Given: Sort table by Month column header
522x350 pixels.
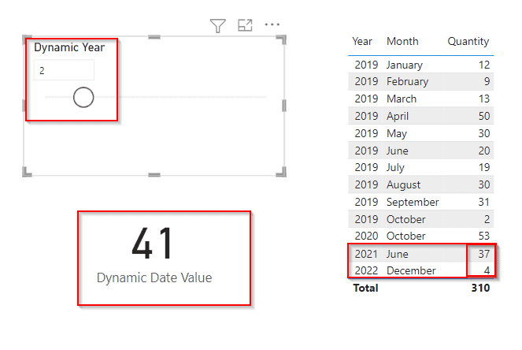Looking at the screenshot, I should pyautogui.click(x=402, y=41).
